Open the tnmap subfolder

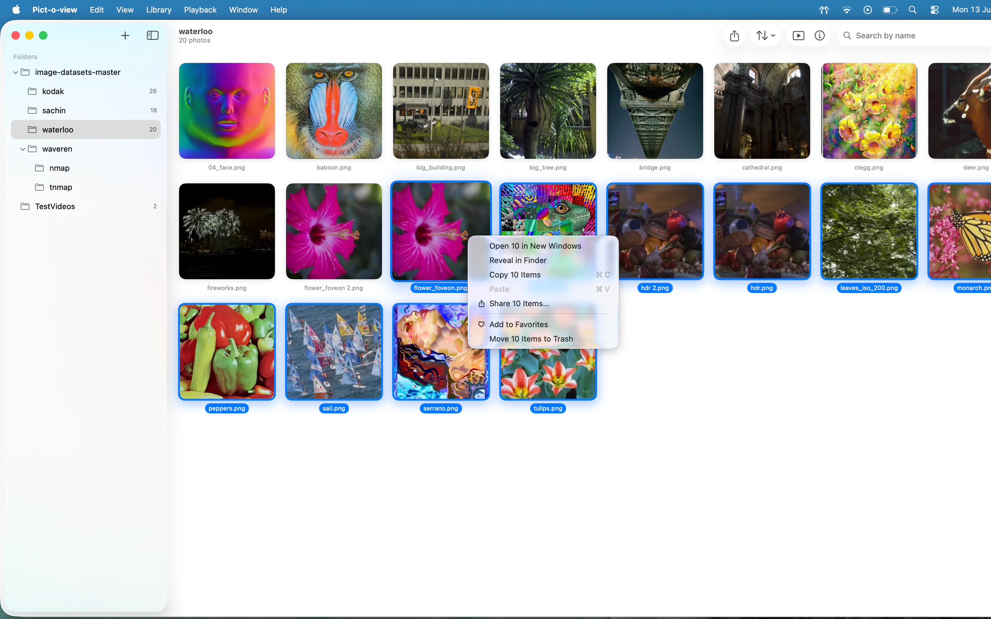tap(86, 187)
